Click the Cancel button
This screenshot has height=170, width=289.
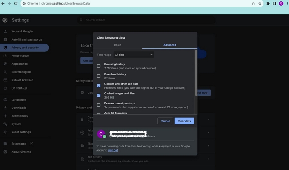[165, 121]
